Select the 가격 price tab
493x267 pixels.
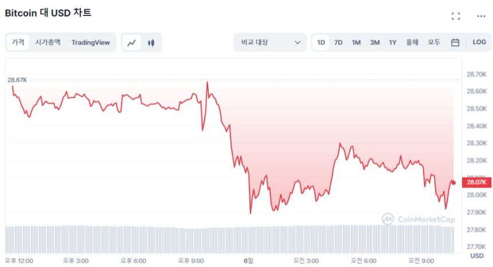(18, 42)
